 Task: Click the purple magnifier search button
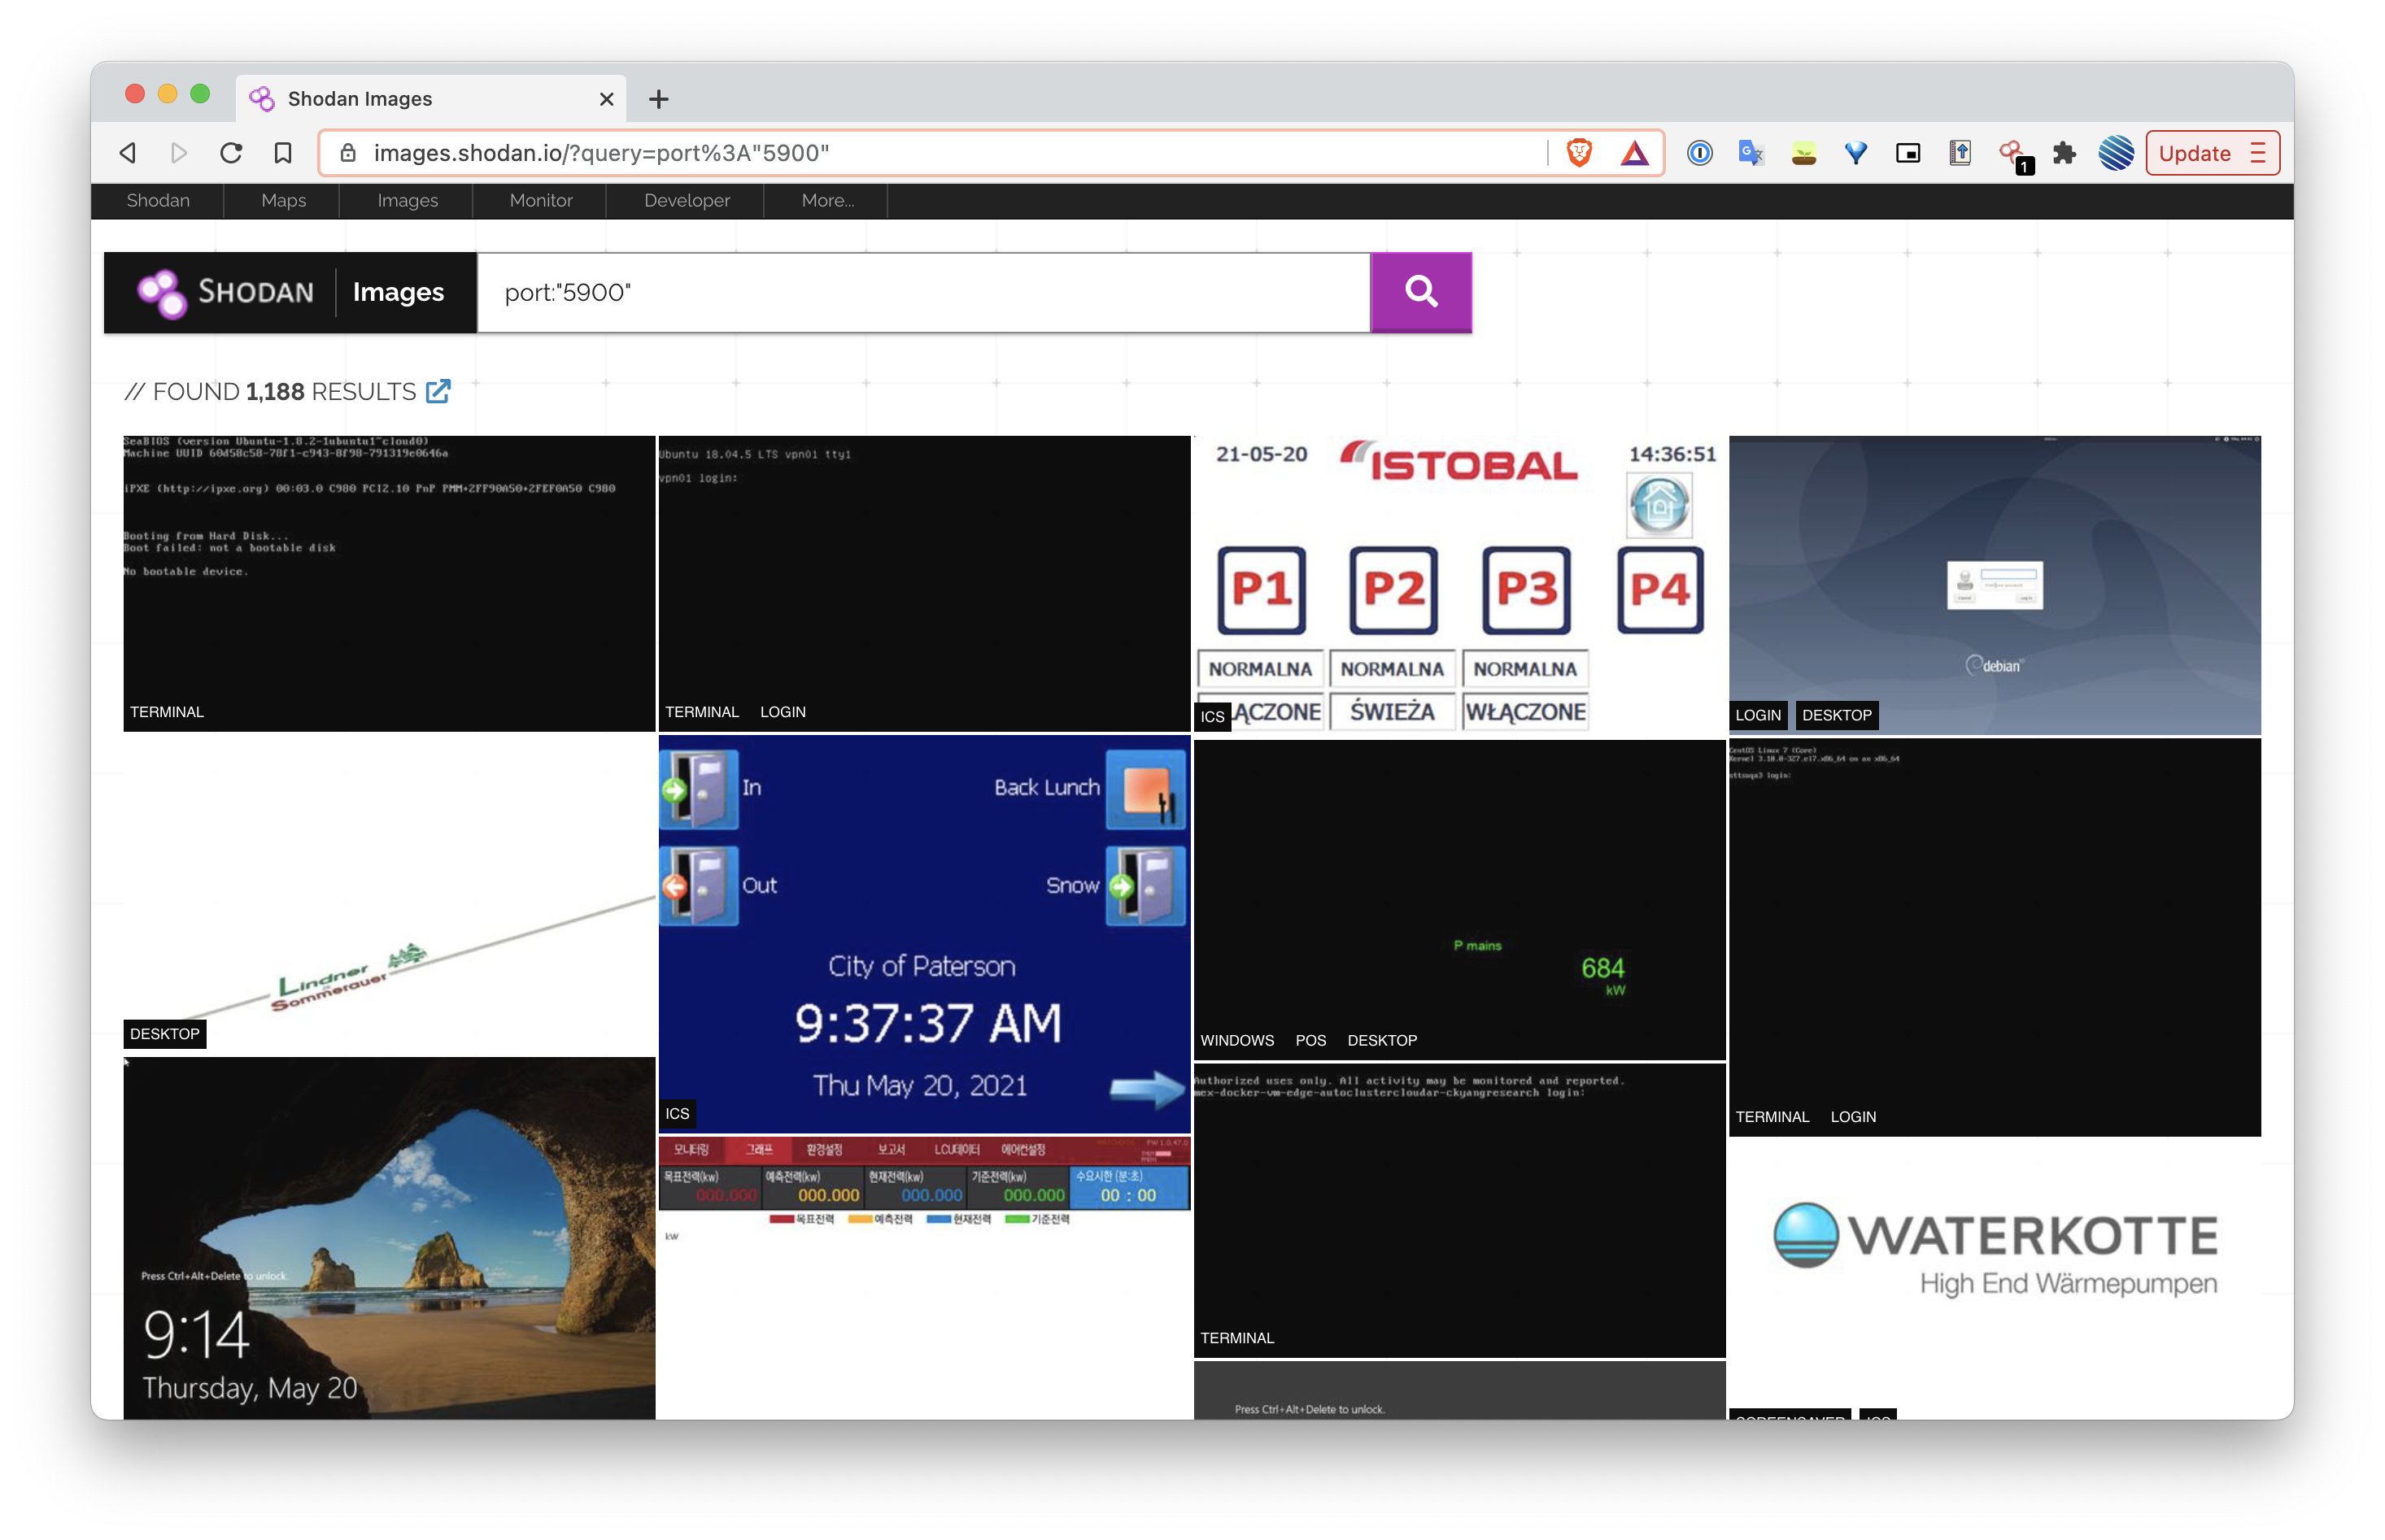[1420, 292]
